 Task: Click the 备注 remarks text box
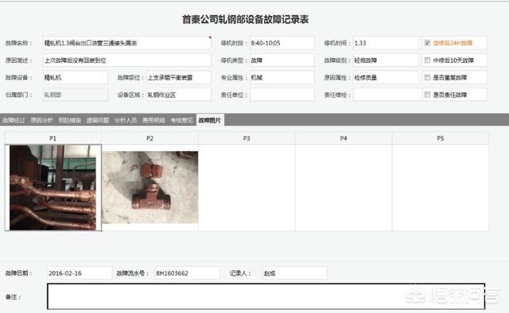(x=266, y=296)
